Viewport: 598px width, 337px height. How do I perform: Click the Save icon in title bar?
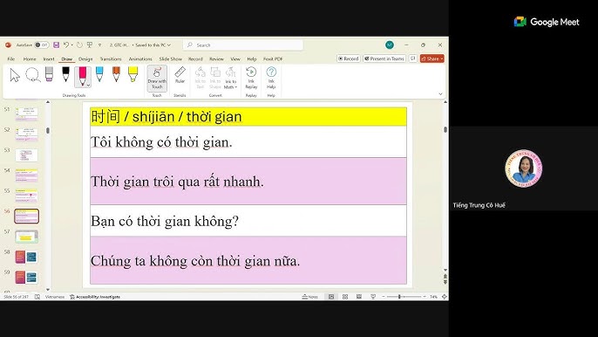click(56, 45)
